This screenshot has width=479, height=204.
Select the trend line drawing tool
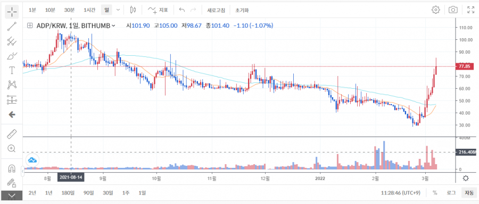12,27
